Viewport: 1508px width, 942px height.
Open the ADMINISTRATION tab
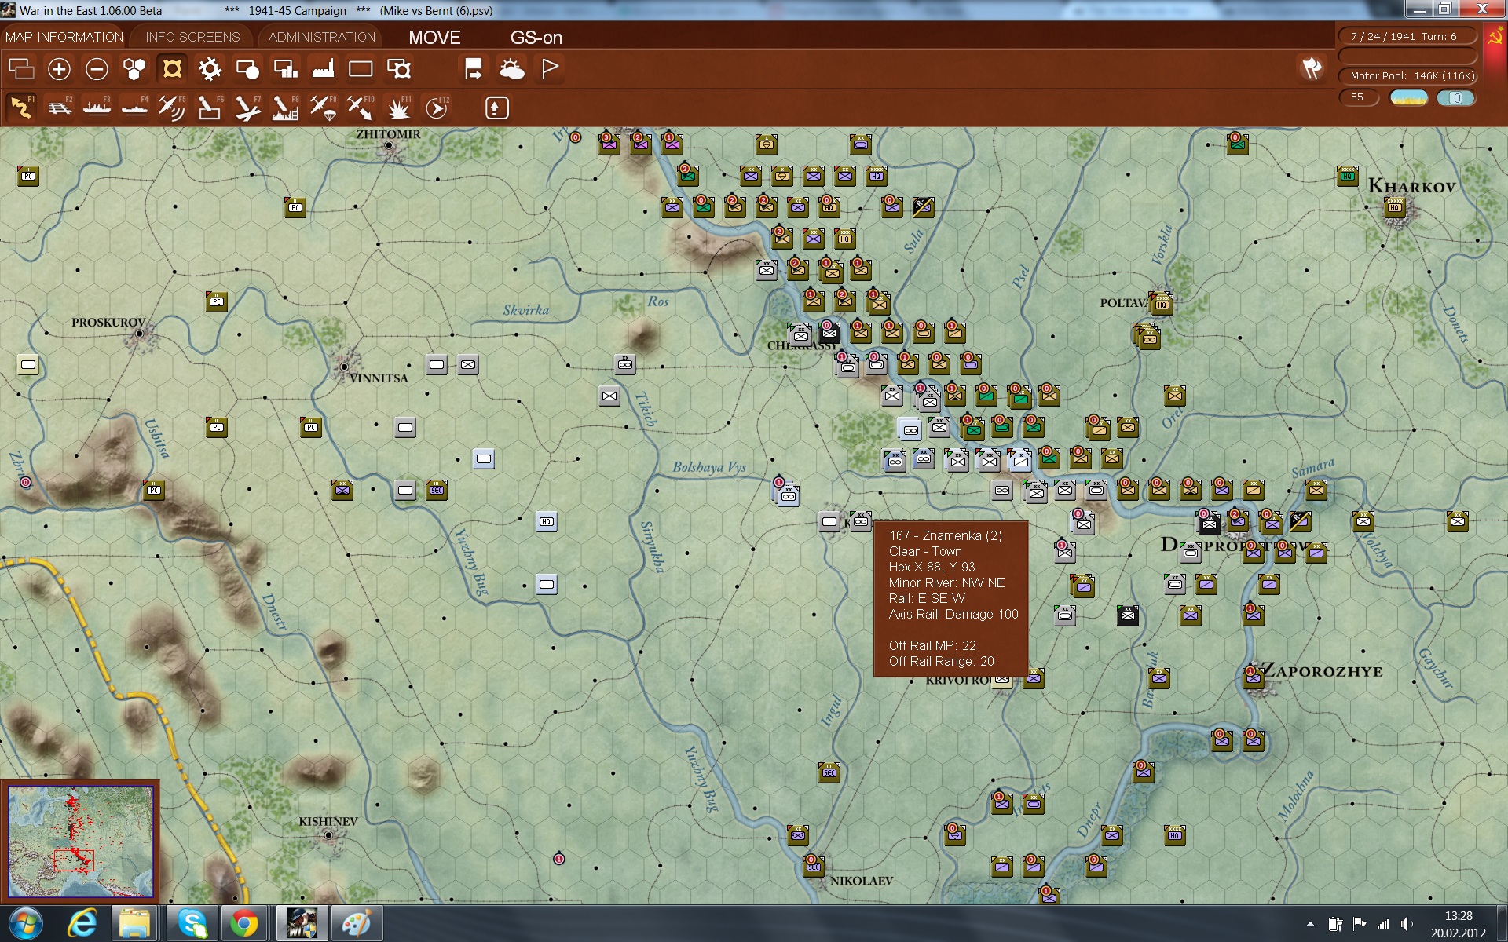322,37
